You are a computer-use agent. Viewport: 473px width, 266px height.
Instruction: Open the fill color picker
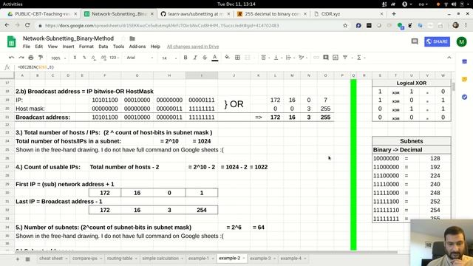pos(227,58)
